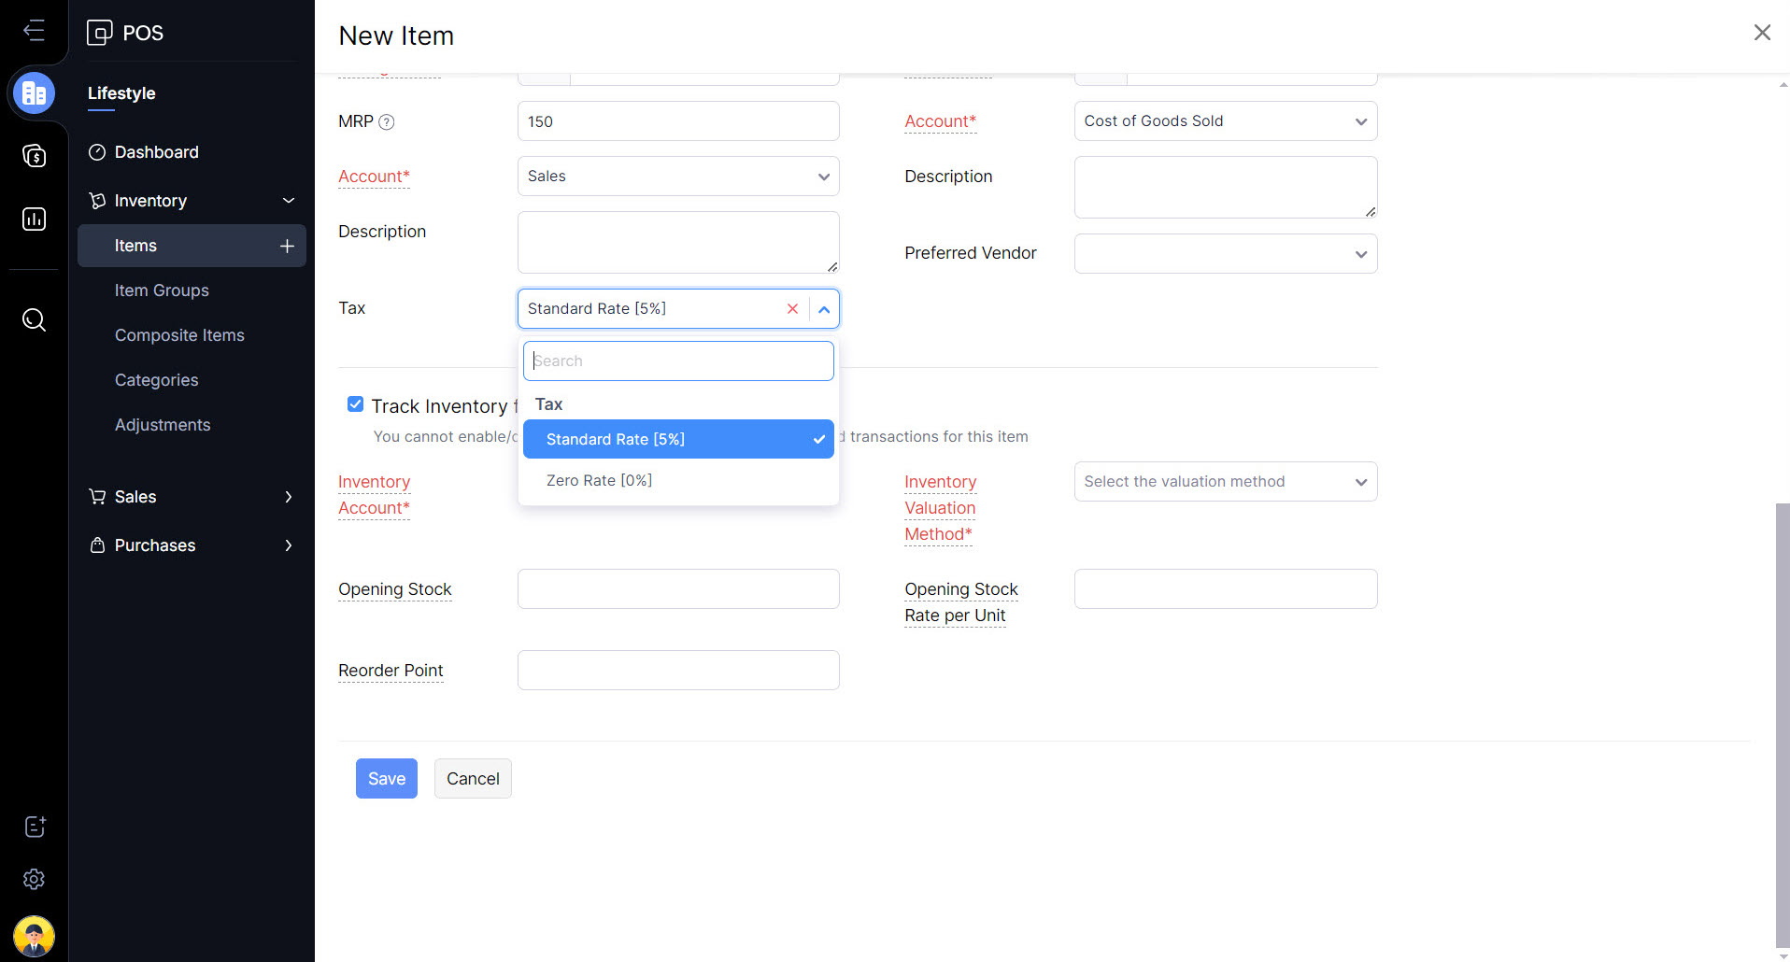1790x962 pixels.
Task: Open the Preferred Vendor dropdown
Action: point(1225,253)
